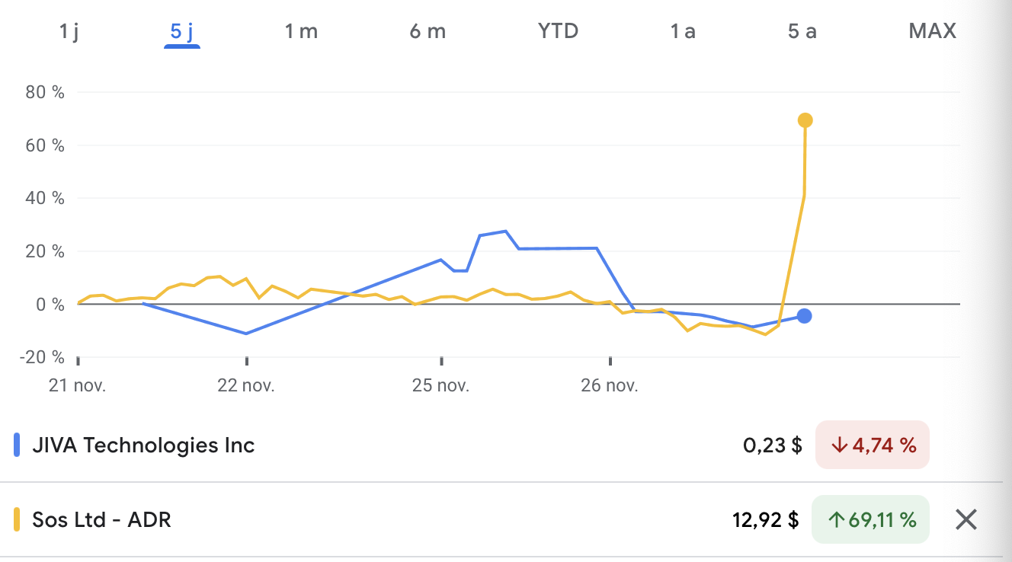The width and height of the screenshot is (1012, 562).
Task: Click the 12,92 $ Sos Ltd price
Action: click(x=765, y=520)
